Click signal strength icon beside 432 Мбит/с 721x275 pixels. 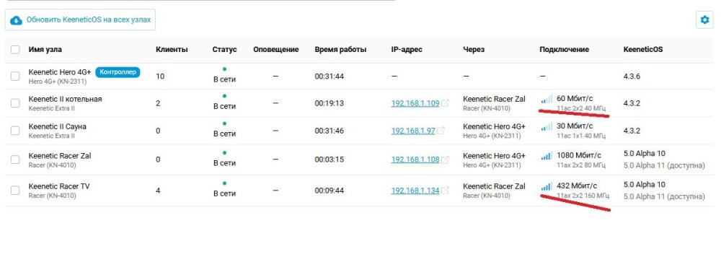click(x=547, y=186)
